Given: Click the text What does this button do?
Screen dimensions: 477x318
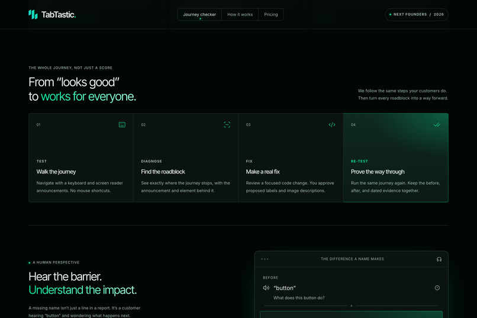Looking at the screenshot, I should [x=299, y=298].
